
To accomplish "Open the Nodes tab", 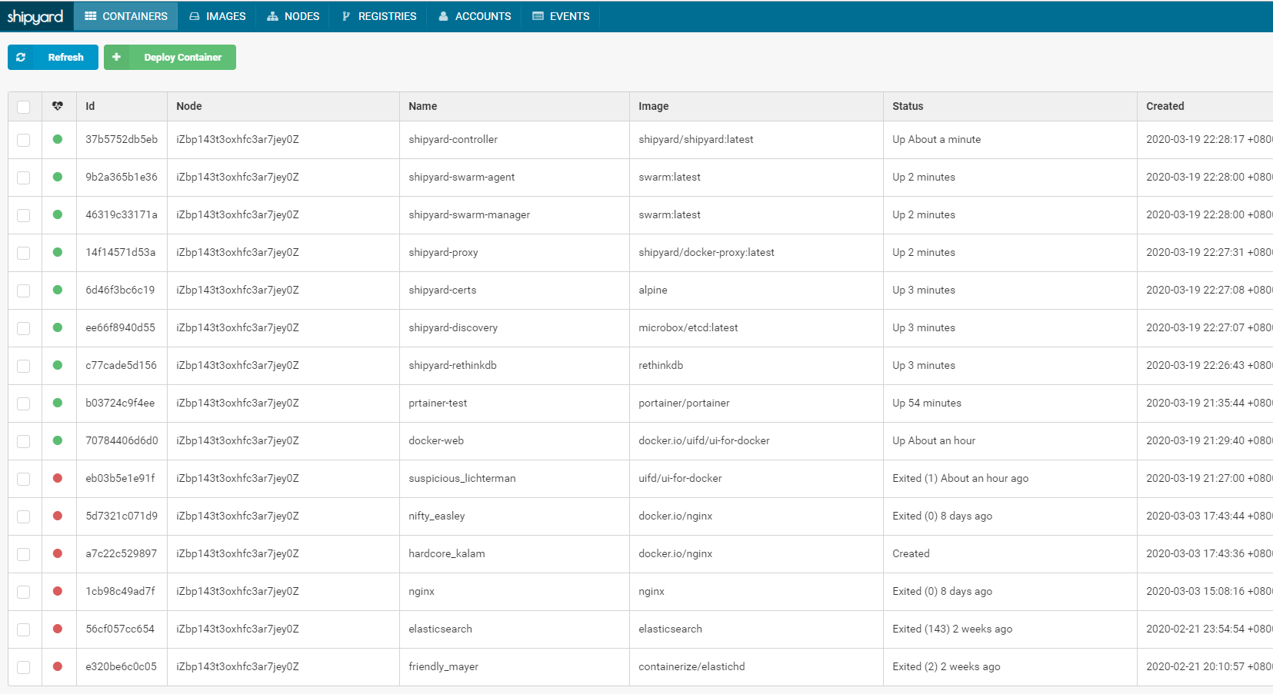I will tap(293, 16).
